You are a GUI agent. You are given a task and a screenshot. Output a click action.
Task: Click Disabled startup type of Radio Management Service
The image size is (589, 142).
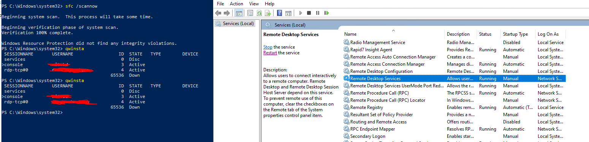tap(511, 43)
